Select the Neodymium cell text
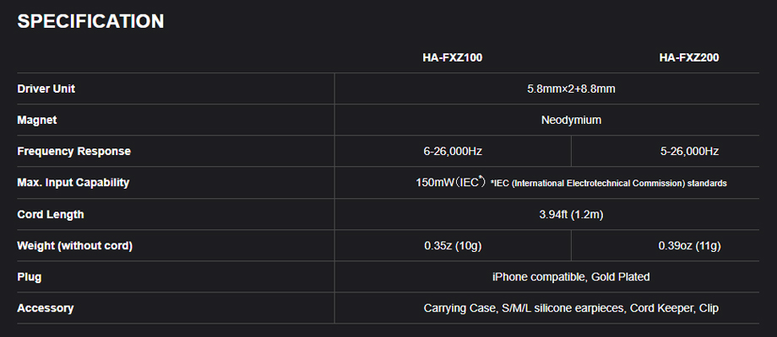This screenshot has height=337, width=777. (x=572, y=120)
